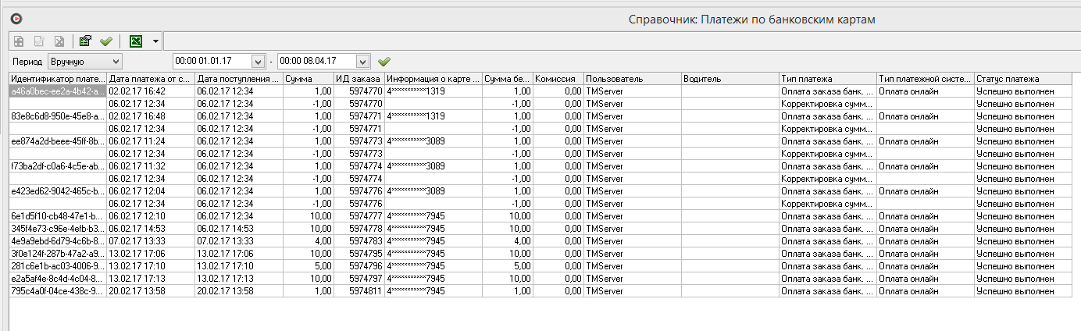This screenshot has width=1081, height=331.
Task: Open the end date 08.04.17 calendar dropdown
Action: click(x=362, y=61)
